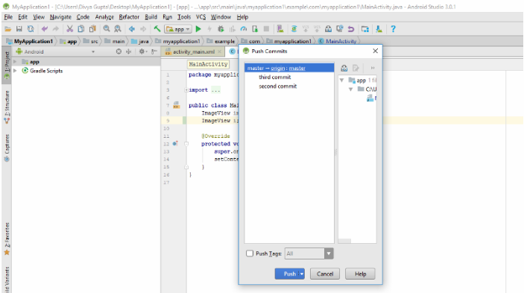Select the 'third commit' entry
524x293 pixels.
point(275,78)
